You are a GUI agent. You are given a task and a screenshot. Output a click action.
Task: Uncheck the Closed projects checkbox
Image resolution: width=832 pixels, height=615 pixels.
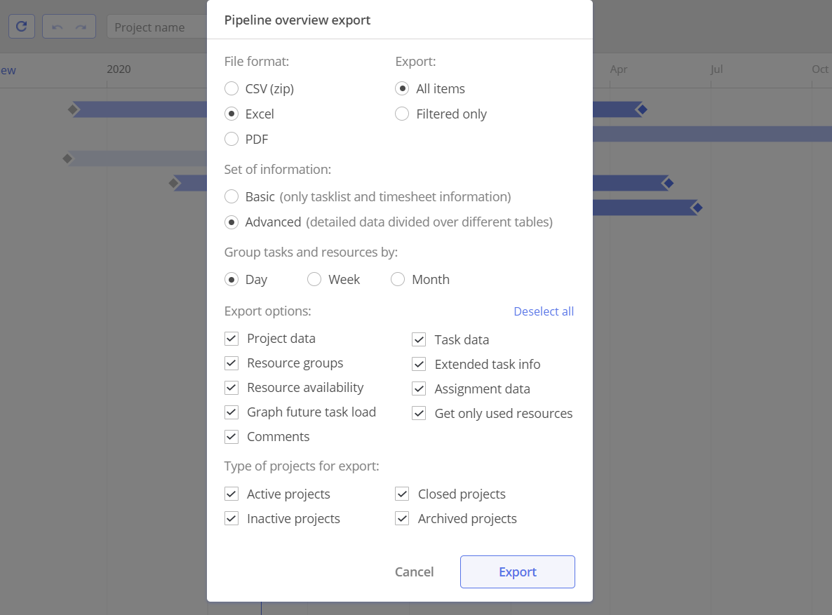402,494
